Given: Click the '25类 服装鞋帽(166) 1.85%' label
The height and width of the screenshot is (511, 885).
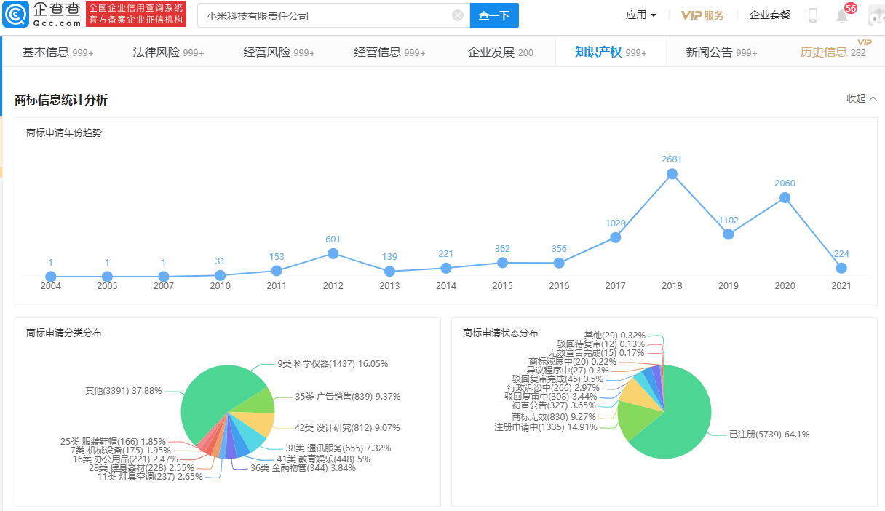Looking at the screenshot, I should (113, 442).
